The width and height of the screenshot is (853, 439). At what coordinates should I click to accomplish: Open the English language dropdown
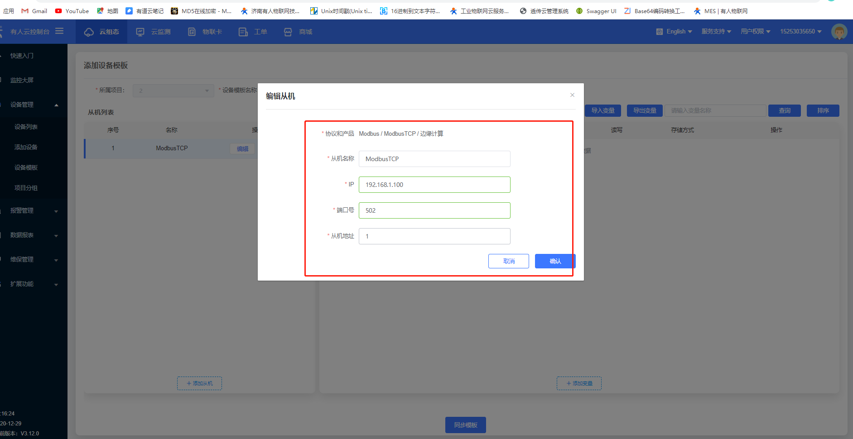675,32
